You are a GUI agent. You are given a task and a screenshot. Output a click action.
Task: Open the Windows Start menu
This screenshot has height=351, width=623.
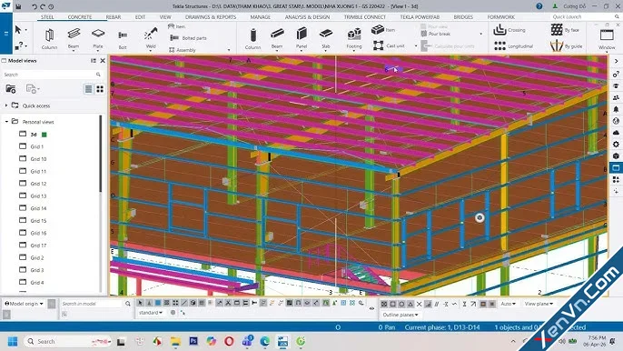click(x=13, y=341)
